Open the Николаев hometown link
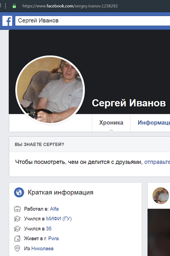Image resolution: width=170 pixels, height=256 pixels. click(42, 248)
